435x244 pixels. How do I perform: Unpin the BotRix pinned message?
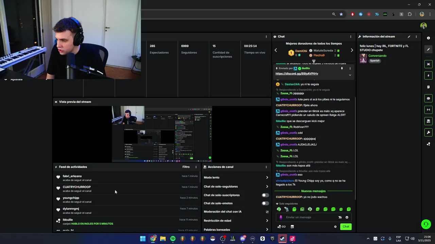click(x=342, y=68)
